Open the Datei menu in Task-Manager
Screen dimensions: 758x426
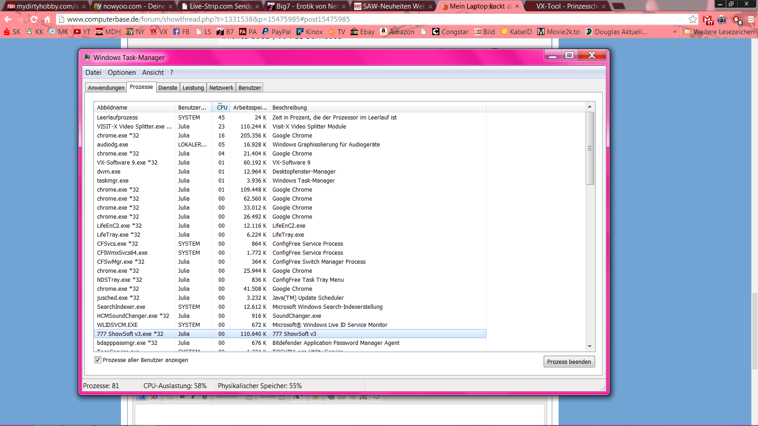click(93, 73)
